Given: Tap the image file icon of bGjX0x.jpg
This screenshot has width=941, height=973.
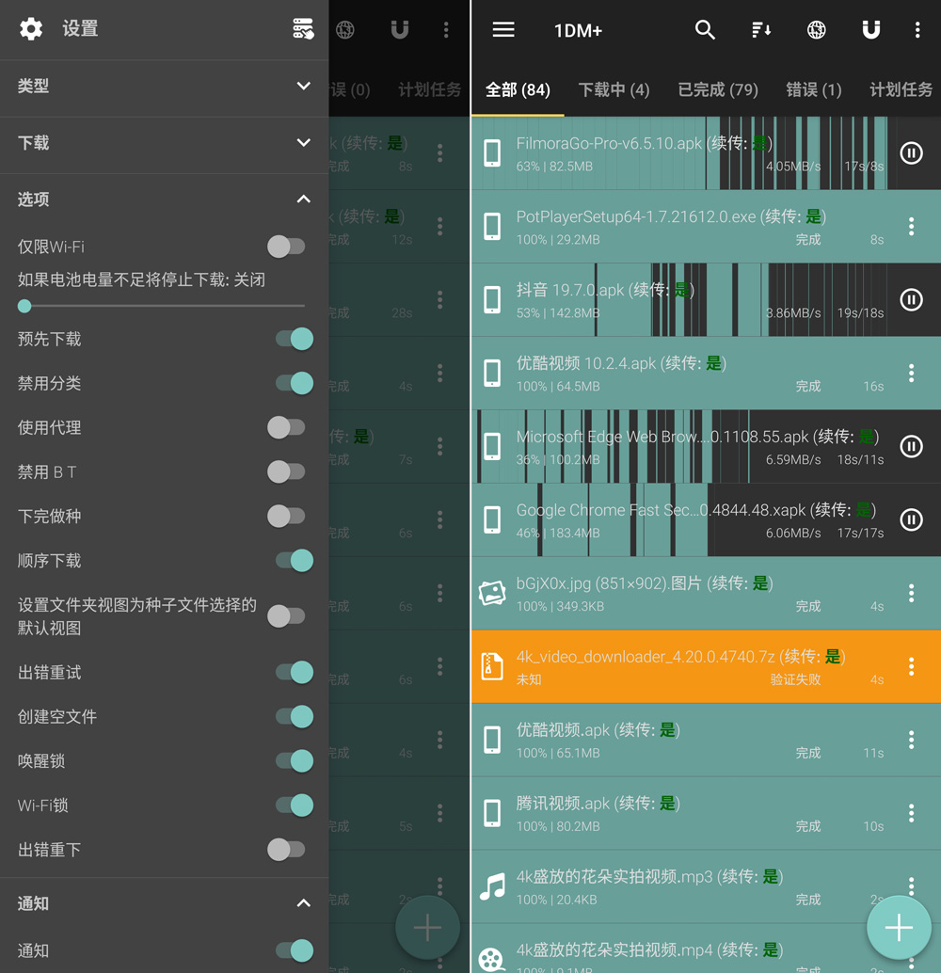Looking at the screenshot, I should point(492,593).
